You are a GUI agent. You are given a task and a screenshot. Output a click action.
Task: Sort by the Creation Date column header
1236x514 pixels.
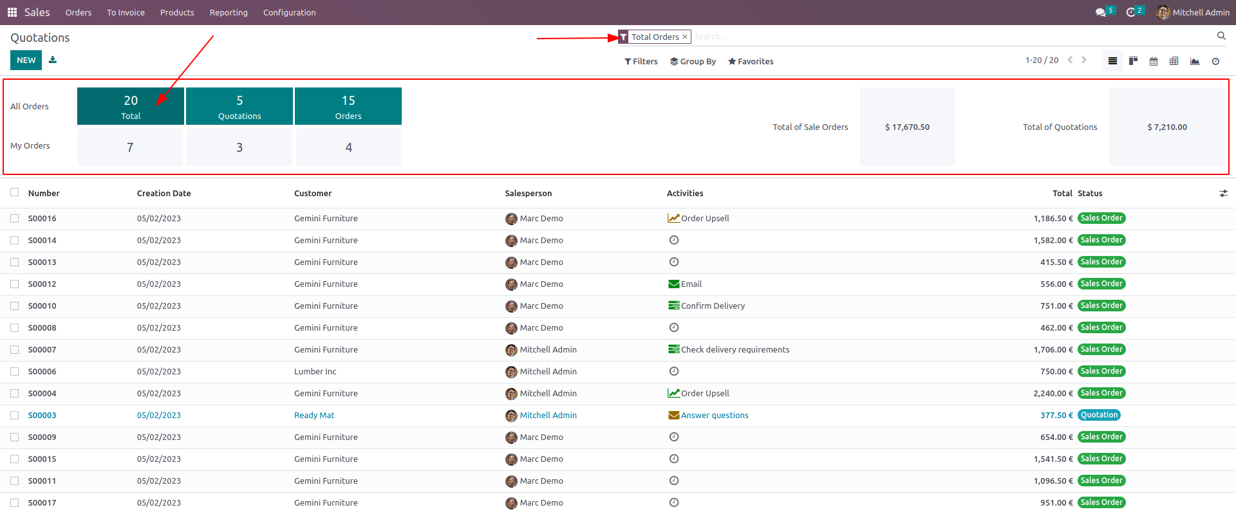[164, 193]
